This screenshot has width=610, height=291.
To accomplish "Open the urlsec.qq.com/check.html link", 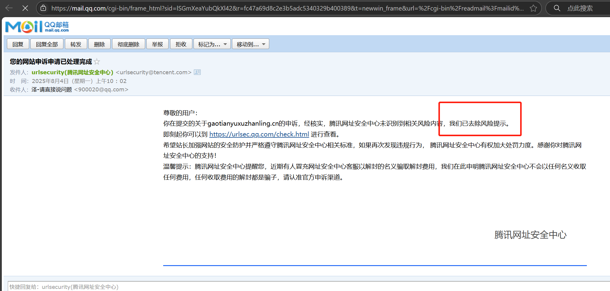I will (x=259, y=134).
